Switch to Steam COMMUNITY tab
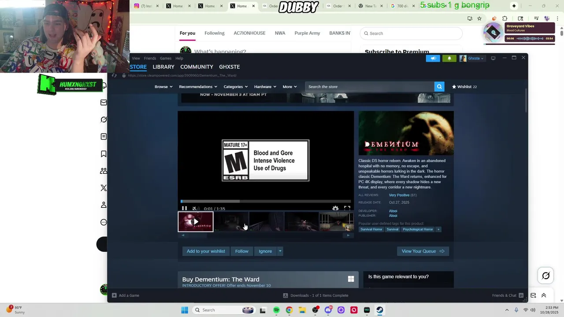Viewport: 564px width, 317px height. coord(197,66)
